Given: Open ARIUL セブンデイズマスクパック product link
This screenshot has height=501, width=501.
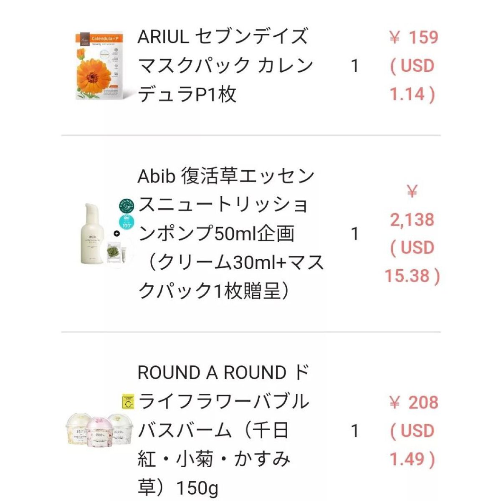Looking at the screenshot, I should 225,65.
